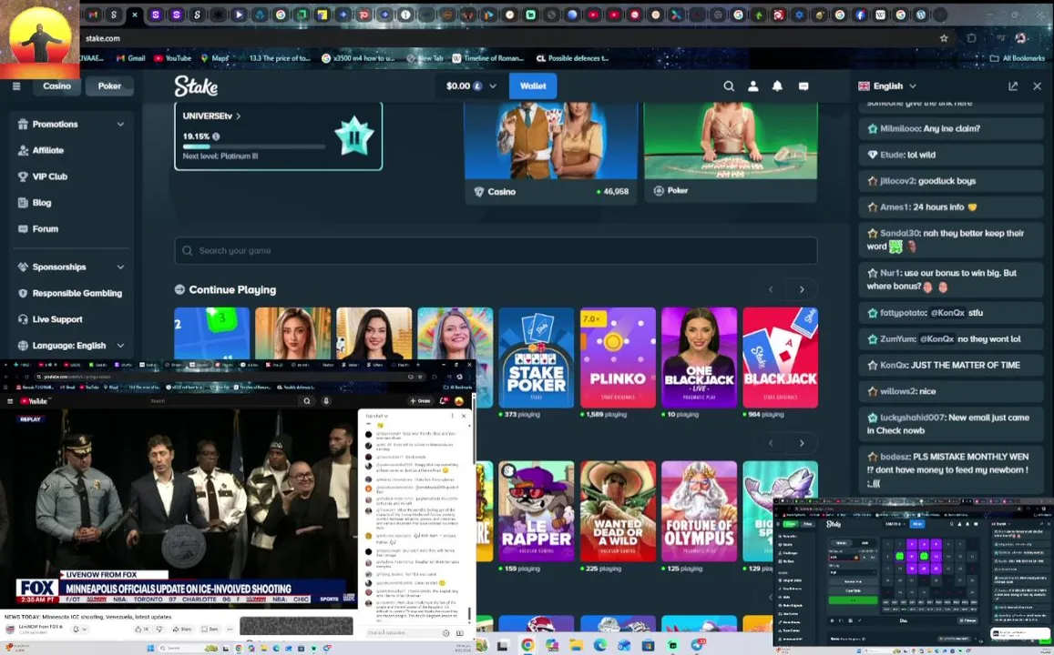Image resolution: width=1054 pixels, height=655 pixels.
Task: Open the Stake Poker game
Action: (x=536, y=358)
